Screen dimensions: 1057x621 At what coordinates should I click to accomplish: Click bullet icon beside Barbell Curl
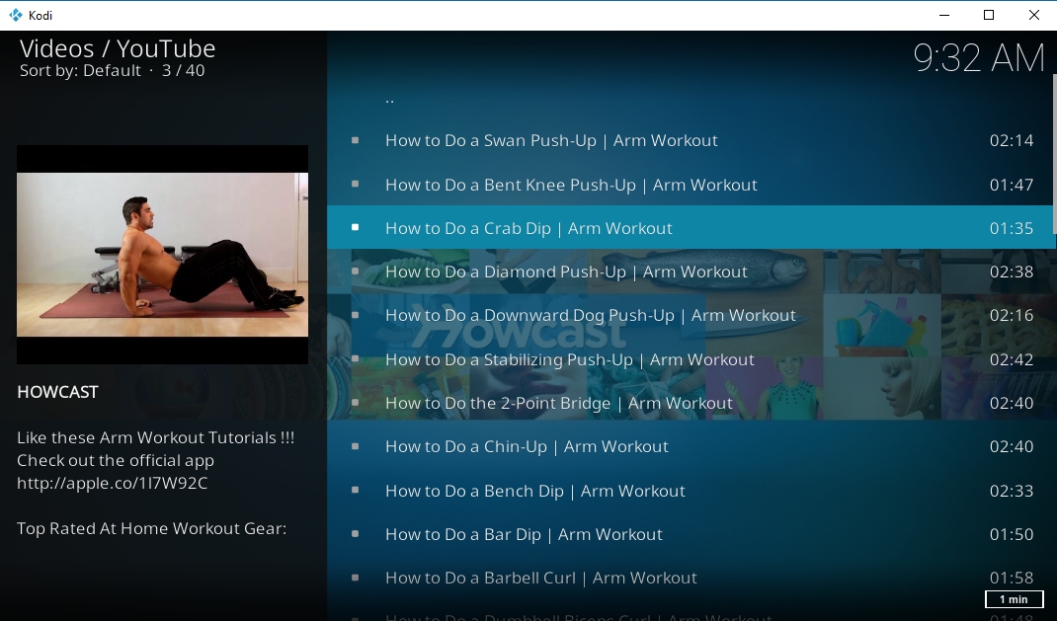click(356, 578)
